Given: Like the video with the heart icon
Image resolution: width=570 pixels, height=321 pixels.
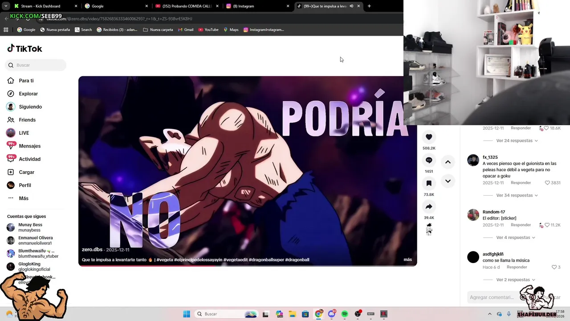Looking at the screenshot, I should pyautogui.click(x=429, y=137).
